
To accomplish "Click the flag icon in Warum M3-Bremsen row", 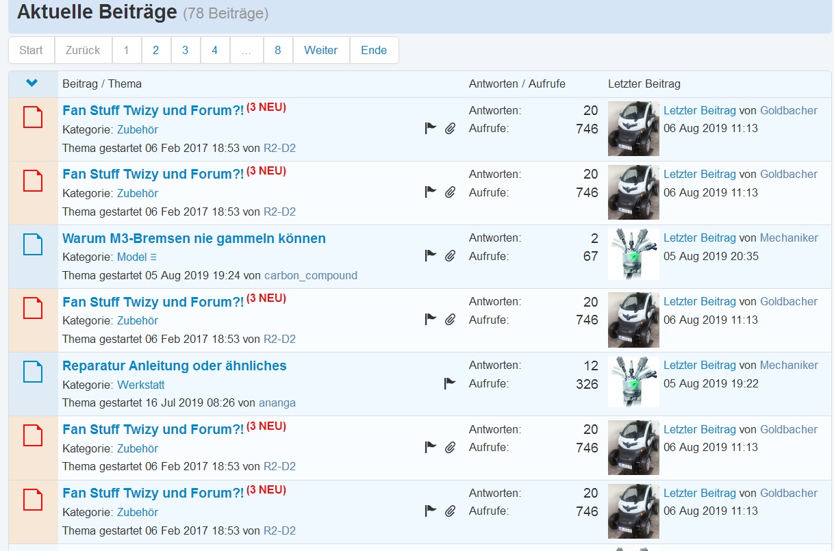I will tap(431, 256).
